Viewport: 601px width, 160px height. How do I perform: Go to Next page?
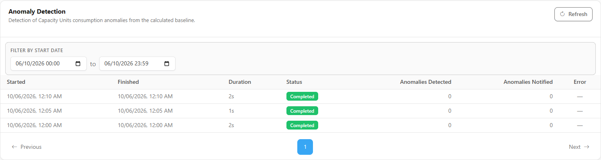[579, 147]
